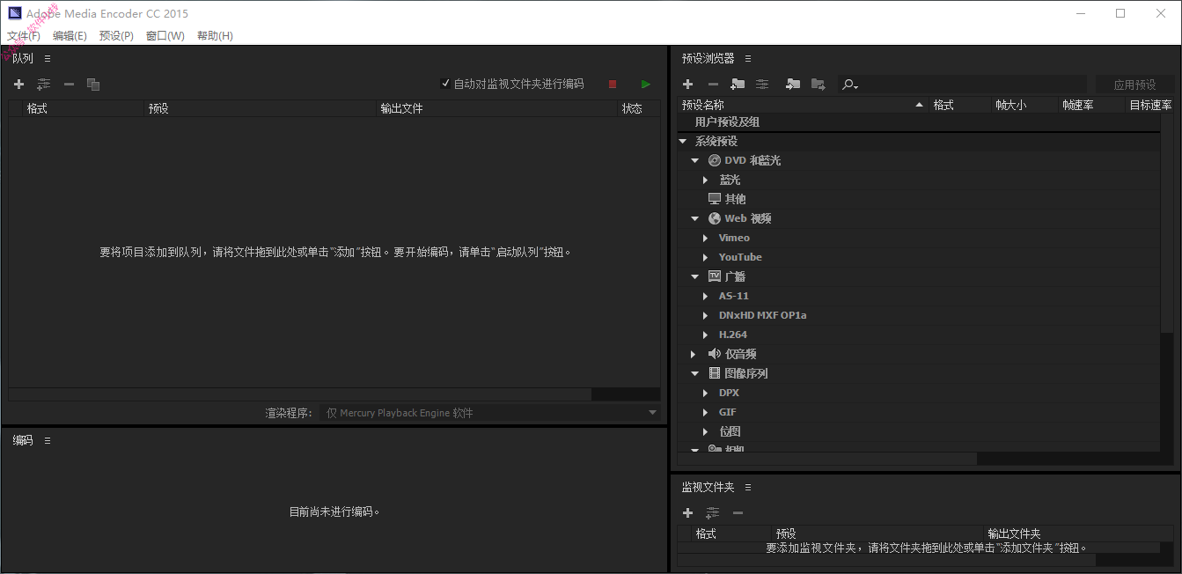
Task: Stop queue red square button
Action: (613, 85)
